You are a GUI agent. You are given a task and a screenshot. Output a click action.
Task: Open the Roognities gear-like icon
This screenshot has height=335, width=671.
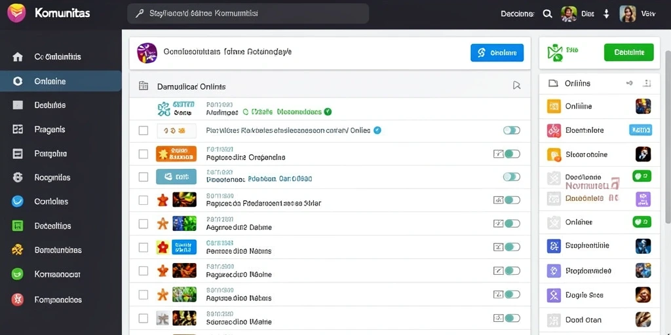click(x=18, y=178)
